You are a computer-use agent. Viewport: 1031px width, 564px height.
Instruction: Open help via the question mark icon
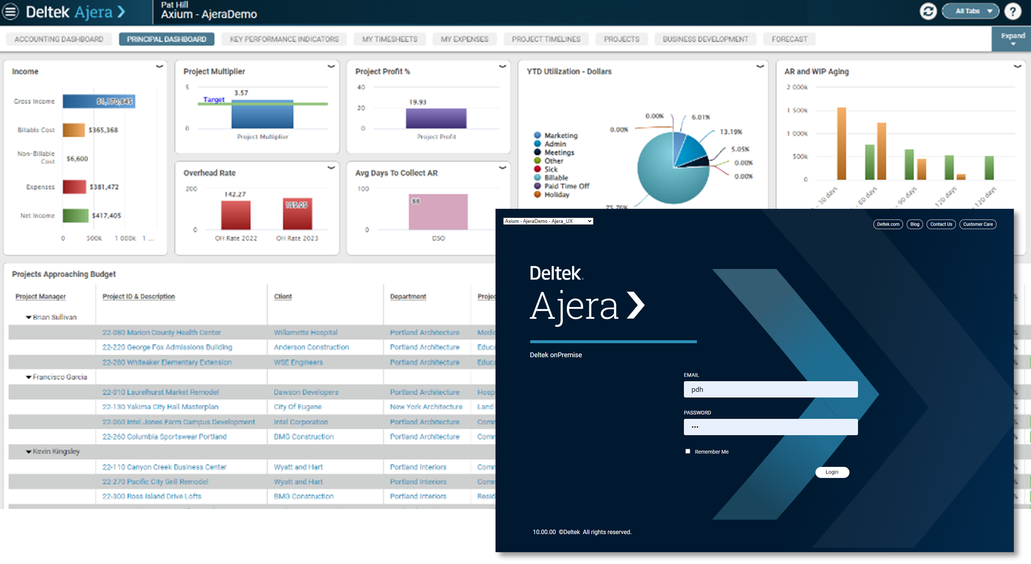coord(1013,11)
